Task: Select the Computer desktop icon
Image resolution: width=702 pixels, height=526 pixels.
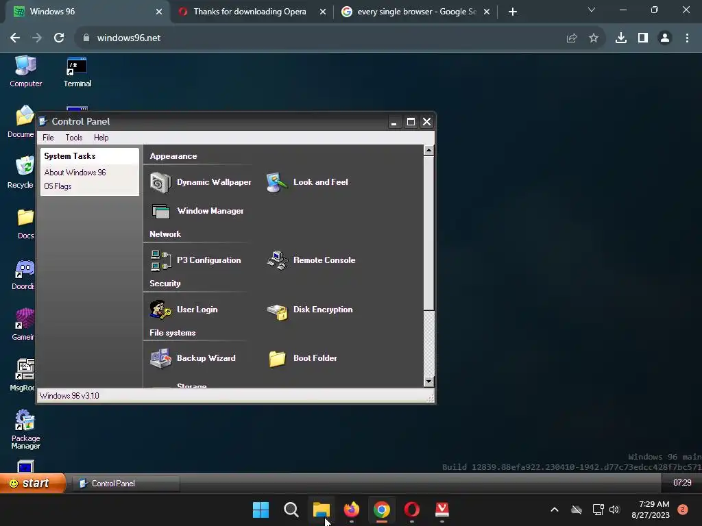Action: coord(25,71)
